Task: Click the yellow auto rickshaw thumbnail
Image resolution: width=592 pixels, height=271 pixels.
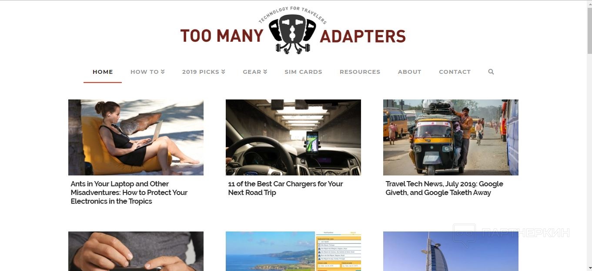Action: click(x=451, y=137)
